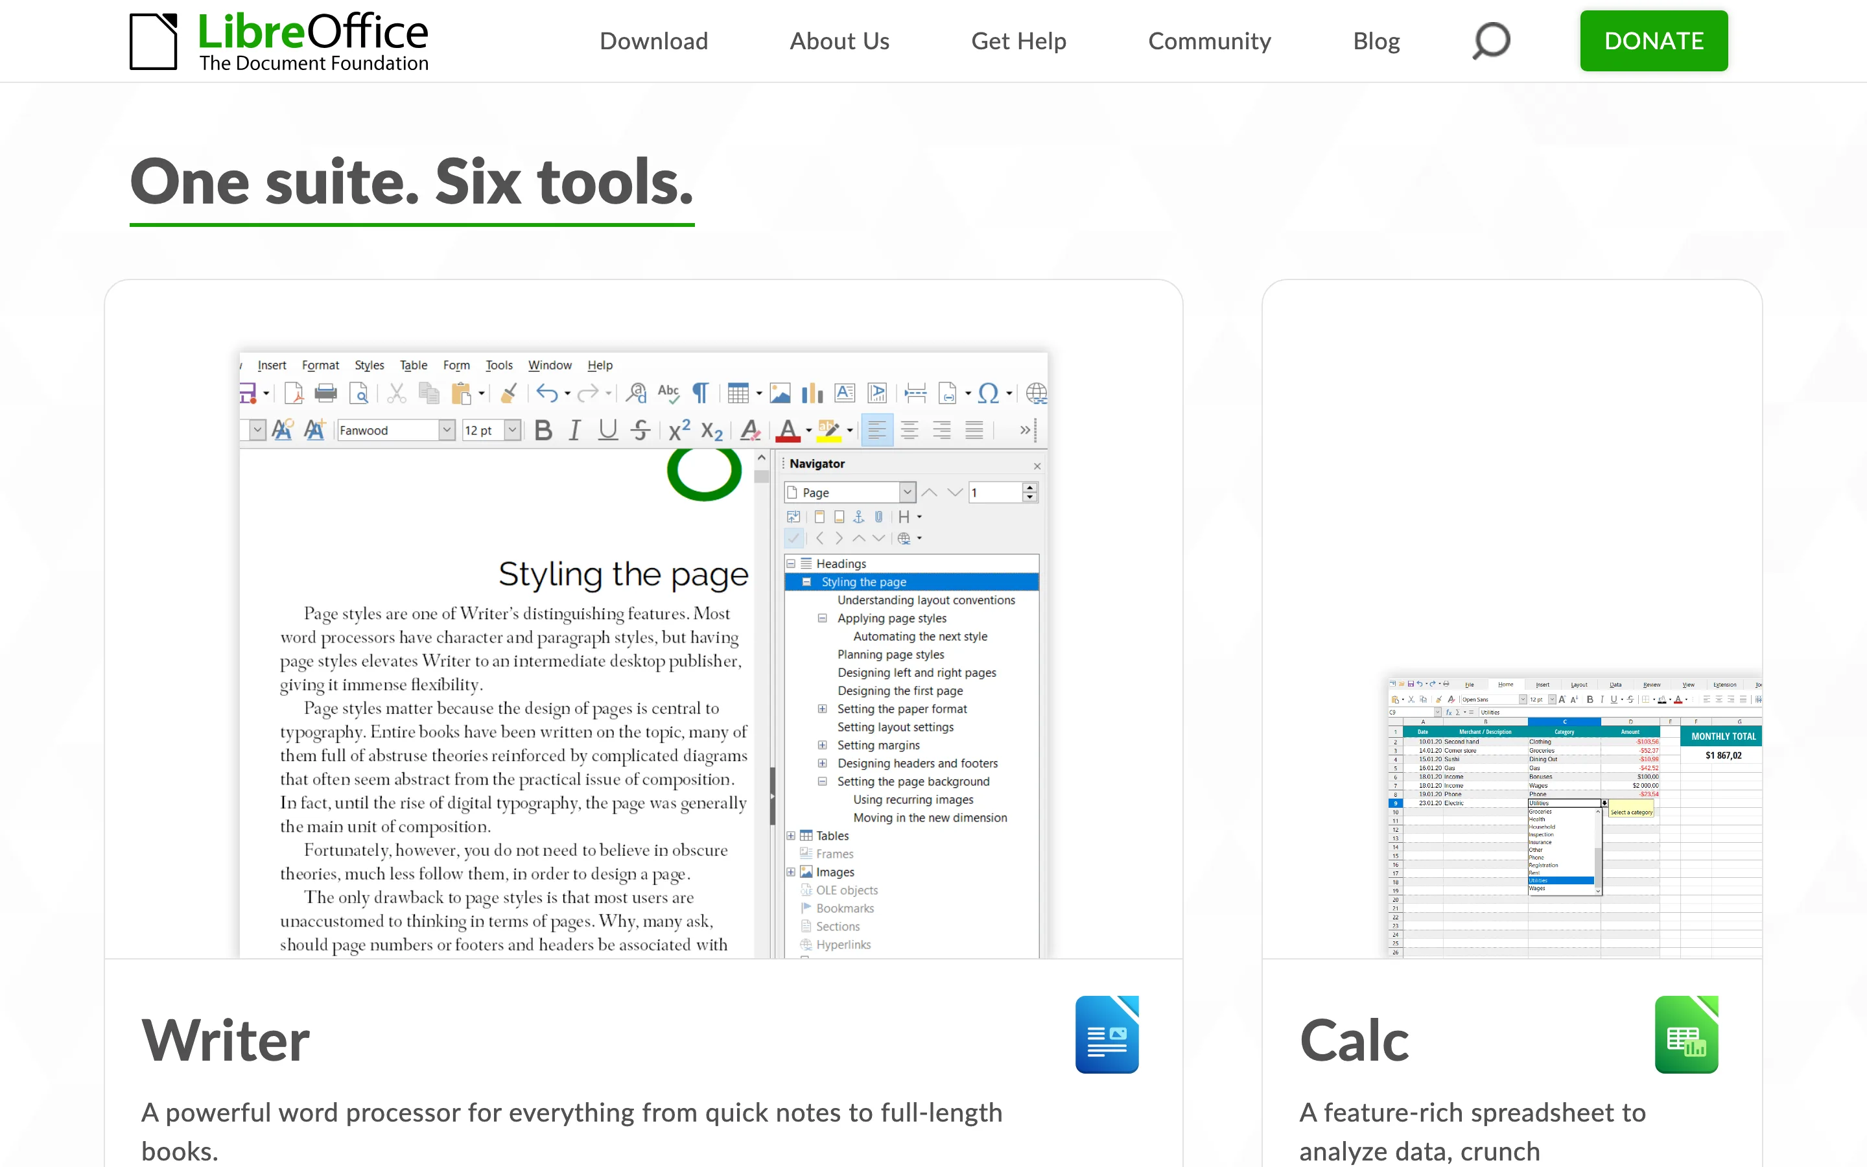The image size is (1867, 1167).
Task: Toggle Navigator content view checkmark button
Action: pos(793,538)
